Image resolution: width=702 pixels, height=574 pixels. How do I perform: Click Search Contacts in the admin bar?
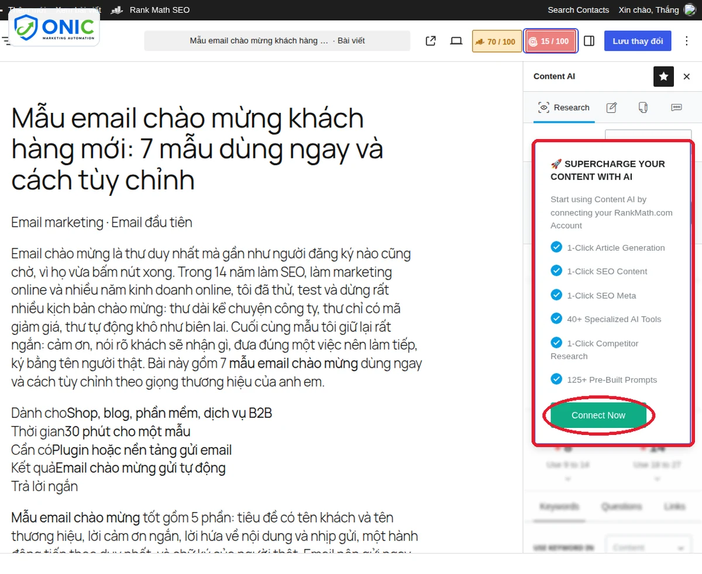(x=578, y=10)
